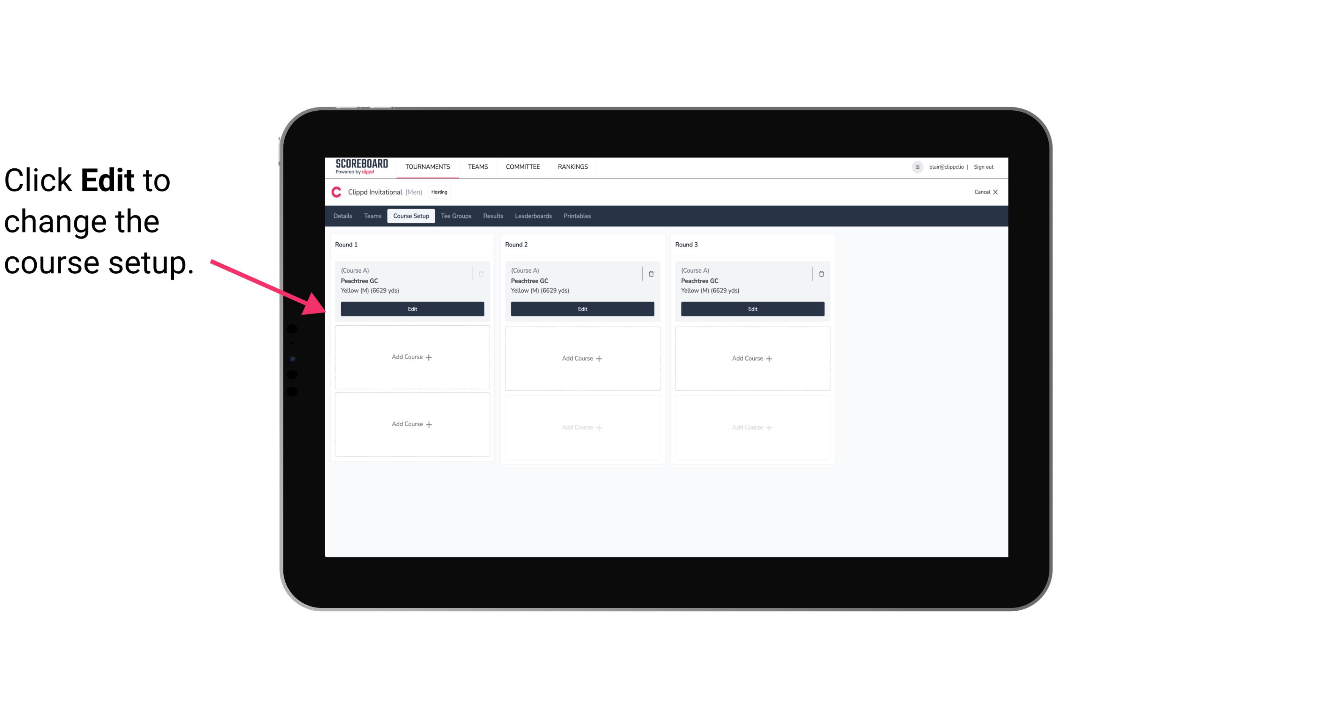Click the delete icon for Round 1 course
1328x714 pixels.
point(482,273)
